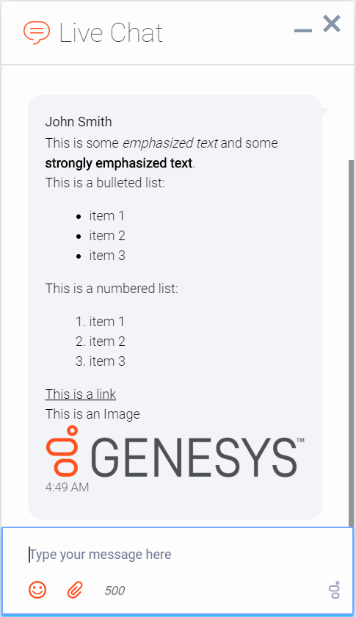Click the Live Chat title text
Viewport: 356px width, 617px height.
(x=111, y=33)
